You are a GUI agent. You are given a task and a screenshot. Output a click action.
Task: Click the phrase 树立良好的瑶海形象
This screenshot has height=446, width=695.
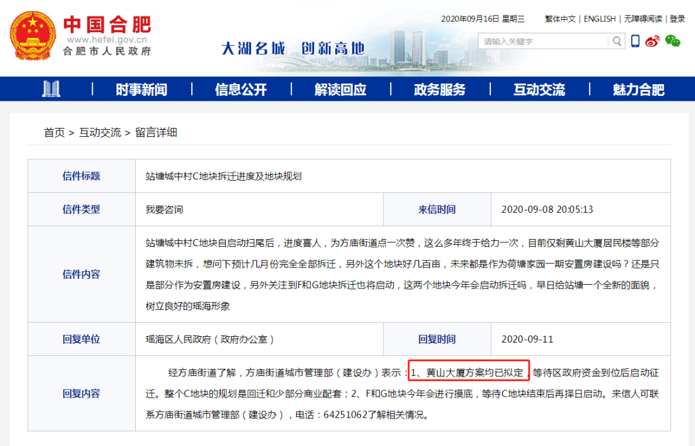coord(187,306)
